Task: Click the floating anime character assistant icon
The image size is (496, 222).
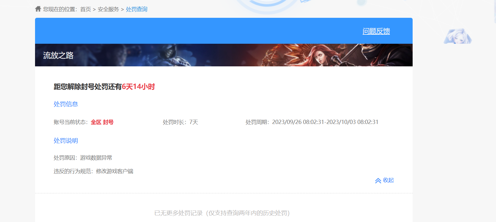Action: 458,36
